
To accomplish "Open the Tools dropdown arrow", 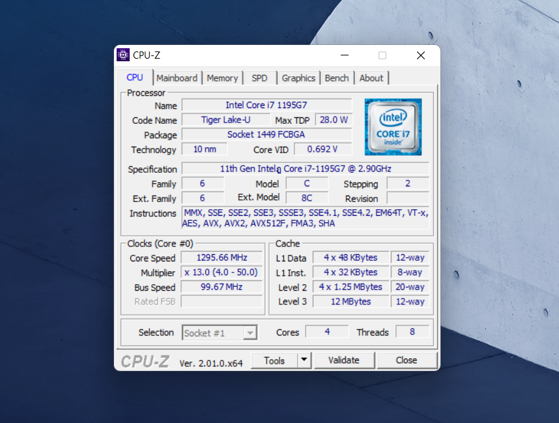I will point(304,360).
